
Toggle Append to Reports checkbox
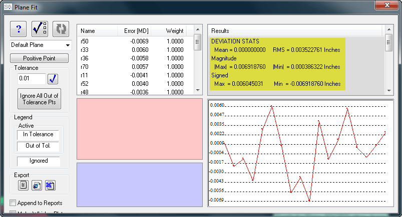coord(13,203)
